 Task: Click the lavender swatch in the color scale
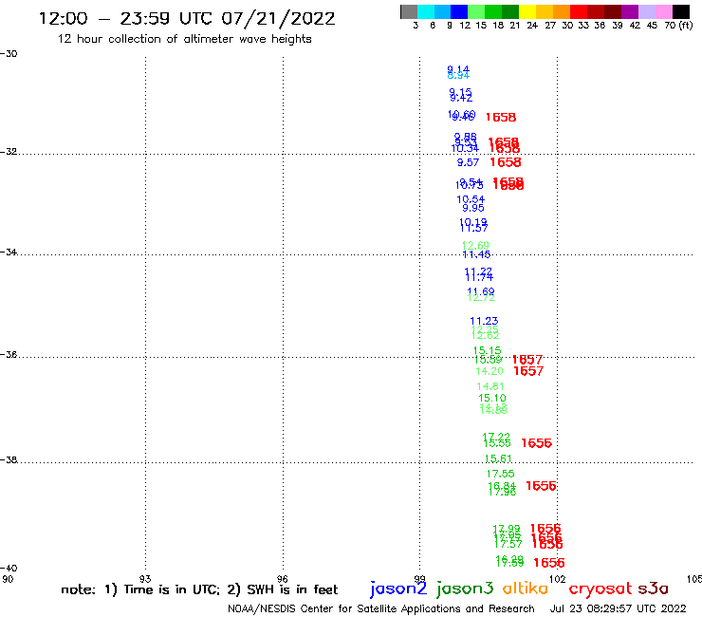click(647, 11)
